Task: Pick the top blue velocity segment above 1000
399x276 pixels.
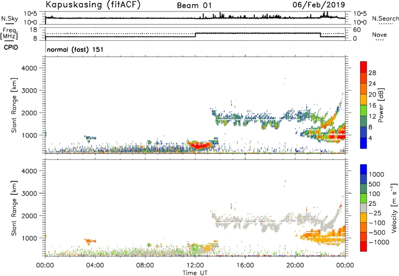Action: pos(364,169)
